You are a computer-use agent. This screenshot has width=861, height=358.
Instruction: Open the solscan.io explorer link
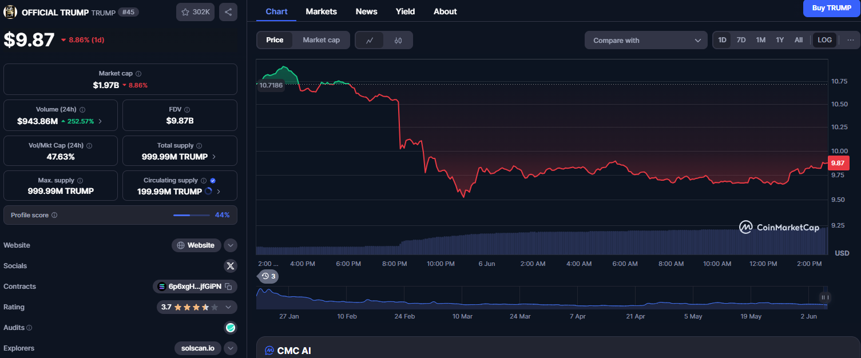pyautogui.click(x=197, y=348)
